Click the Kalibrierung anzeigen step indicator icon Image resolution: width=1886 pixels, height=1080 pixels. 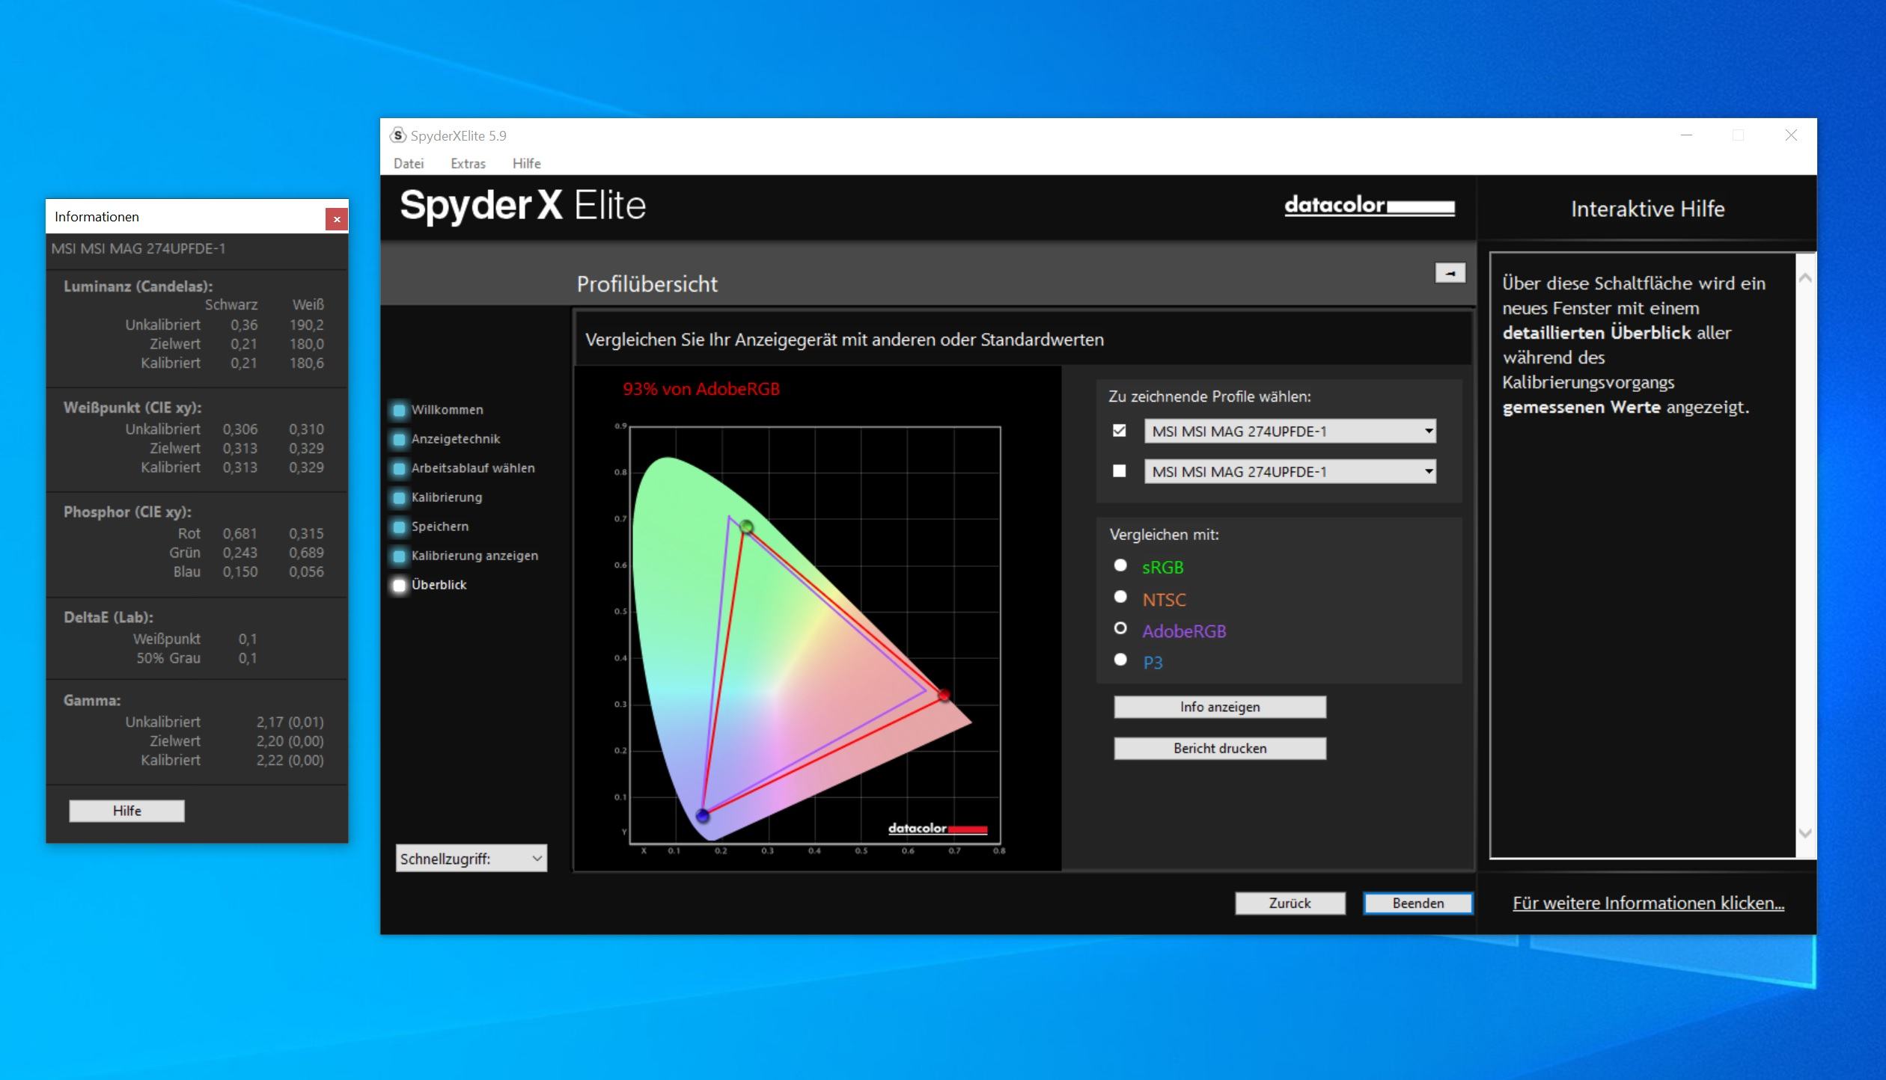point(399,556)
